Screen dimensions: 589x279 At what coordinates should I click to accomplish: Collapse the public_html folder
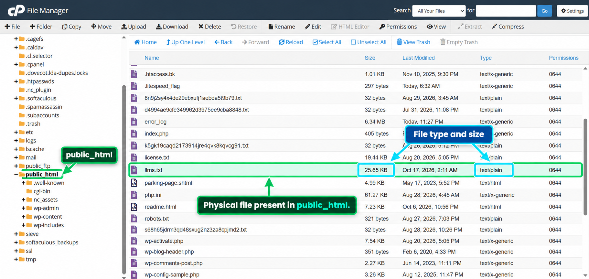16,174
